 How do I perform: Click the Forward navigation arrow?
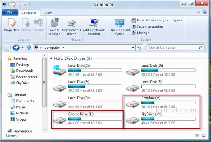[x=16, y=48]
